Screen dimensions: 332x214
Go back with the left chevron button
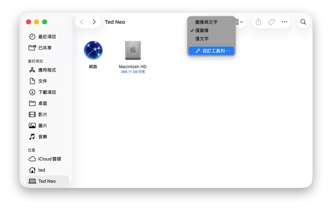[82, 22]
